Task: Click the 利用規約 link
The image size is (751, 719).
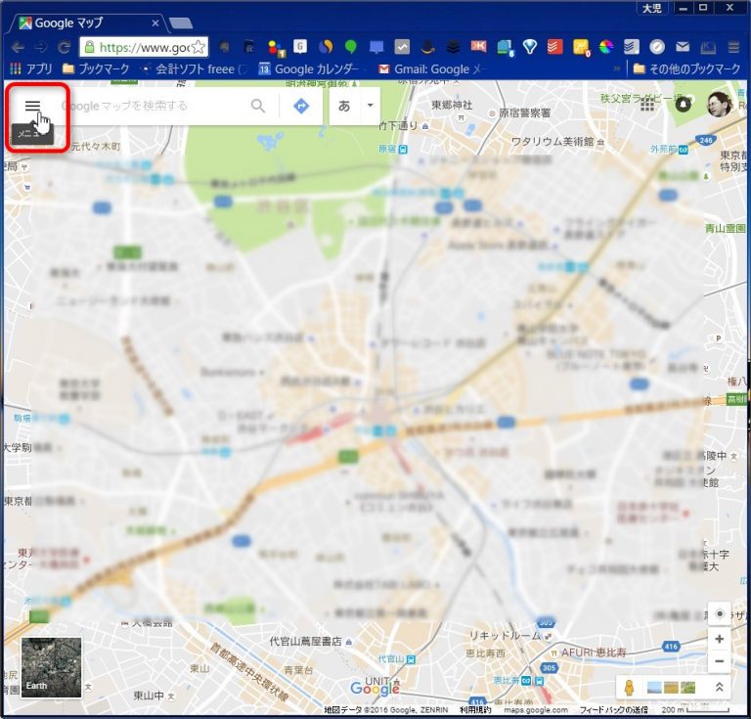Action: (476, 710)
